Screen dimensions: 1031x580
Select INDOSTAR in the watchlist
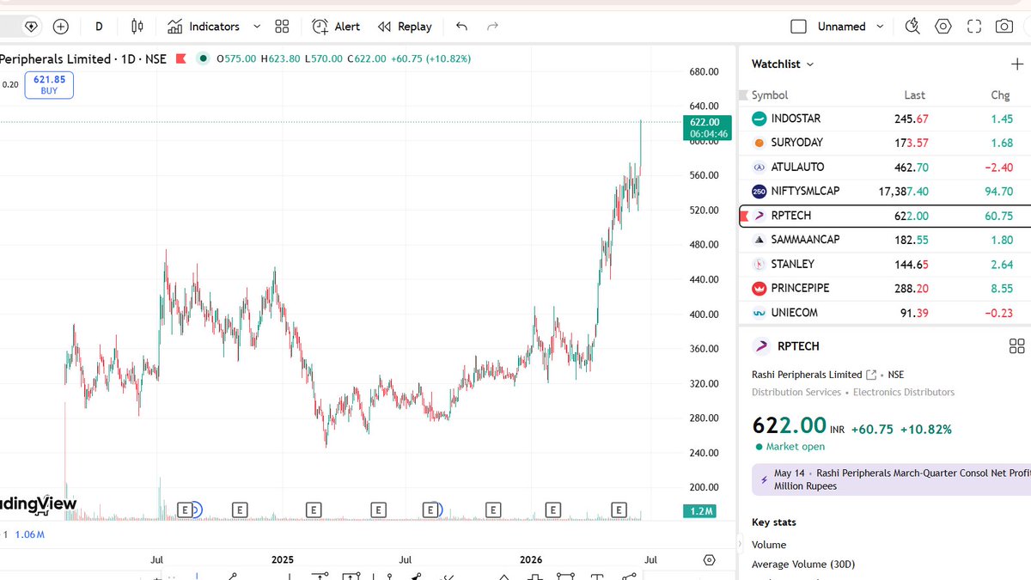point(885,119)
